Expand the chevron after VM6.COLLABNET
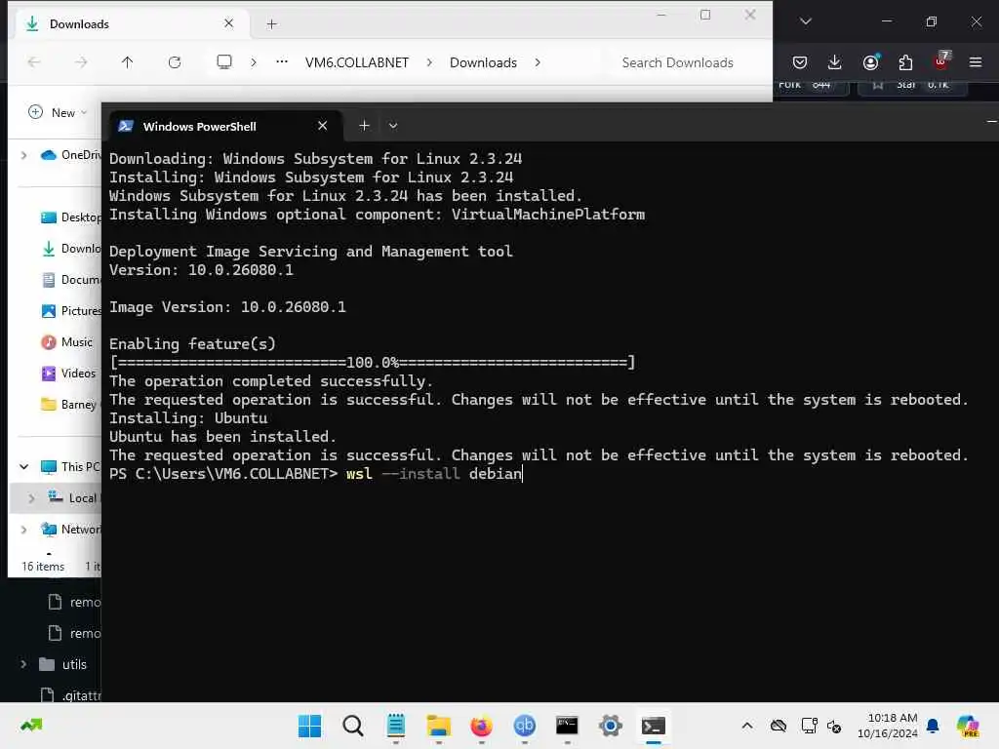 429,62
